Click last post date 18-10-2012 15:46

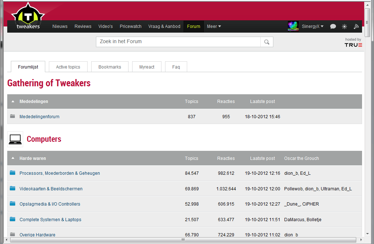262,116
